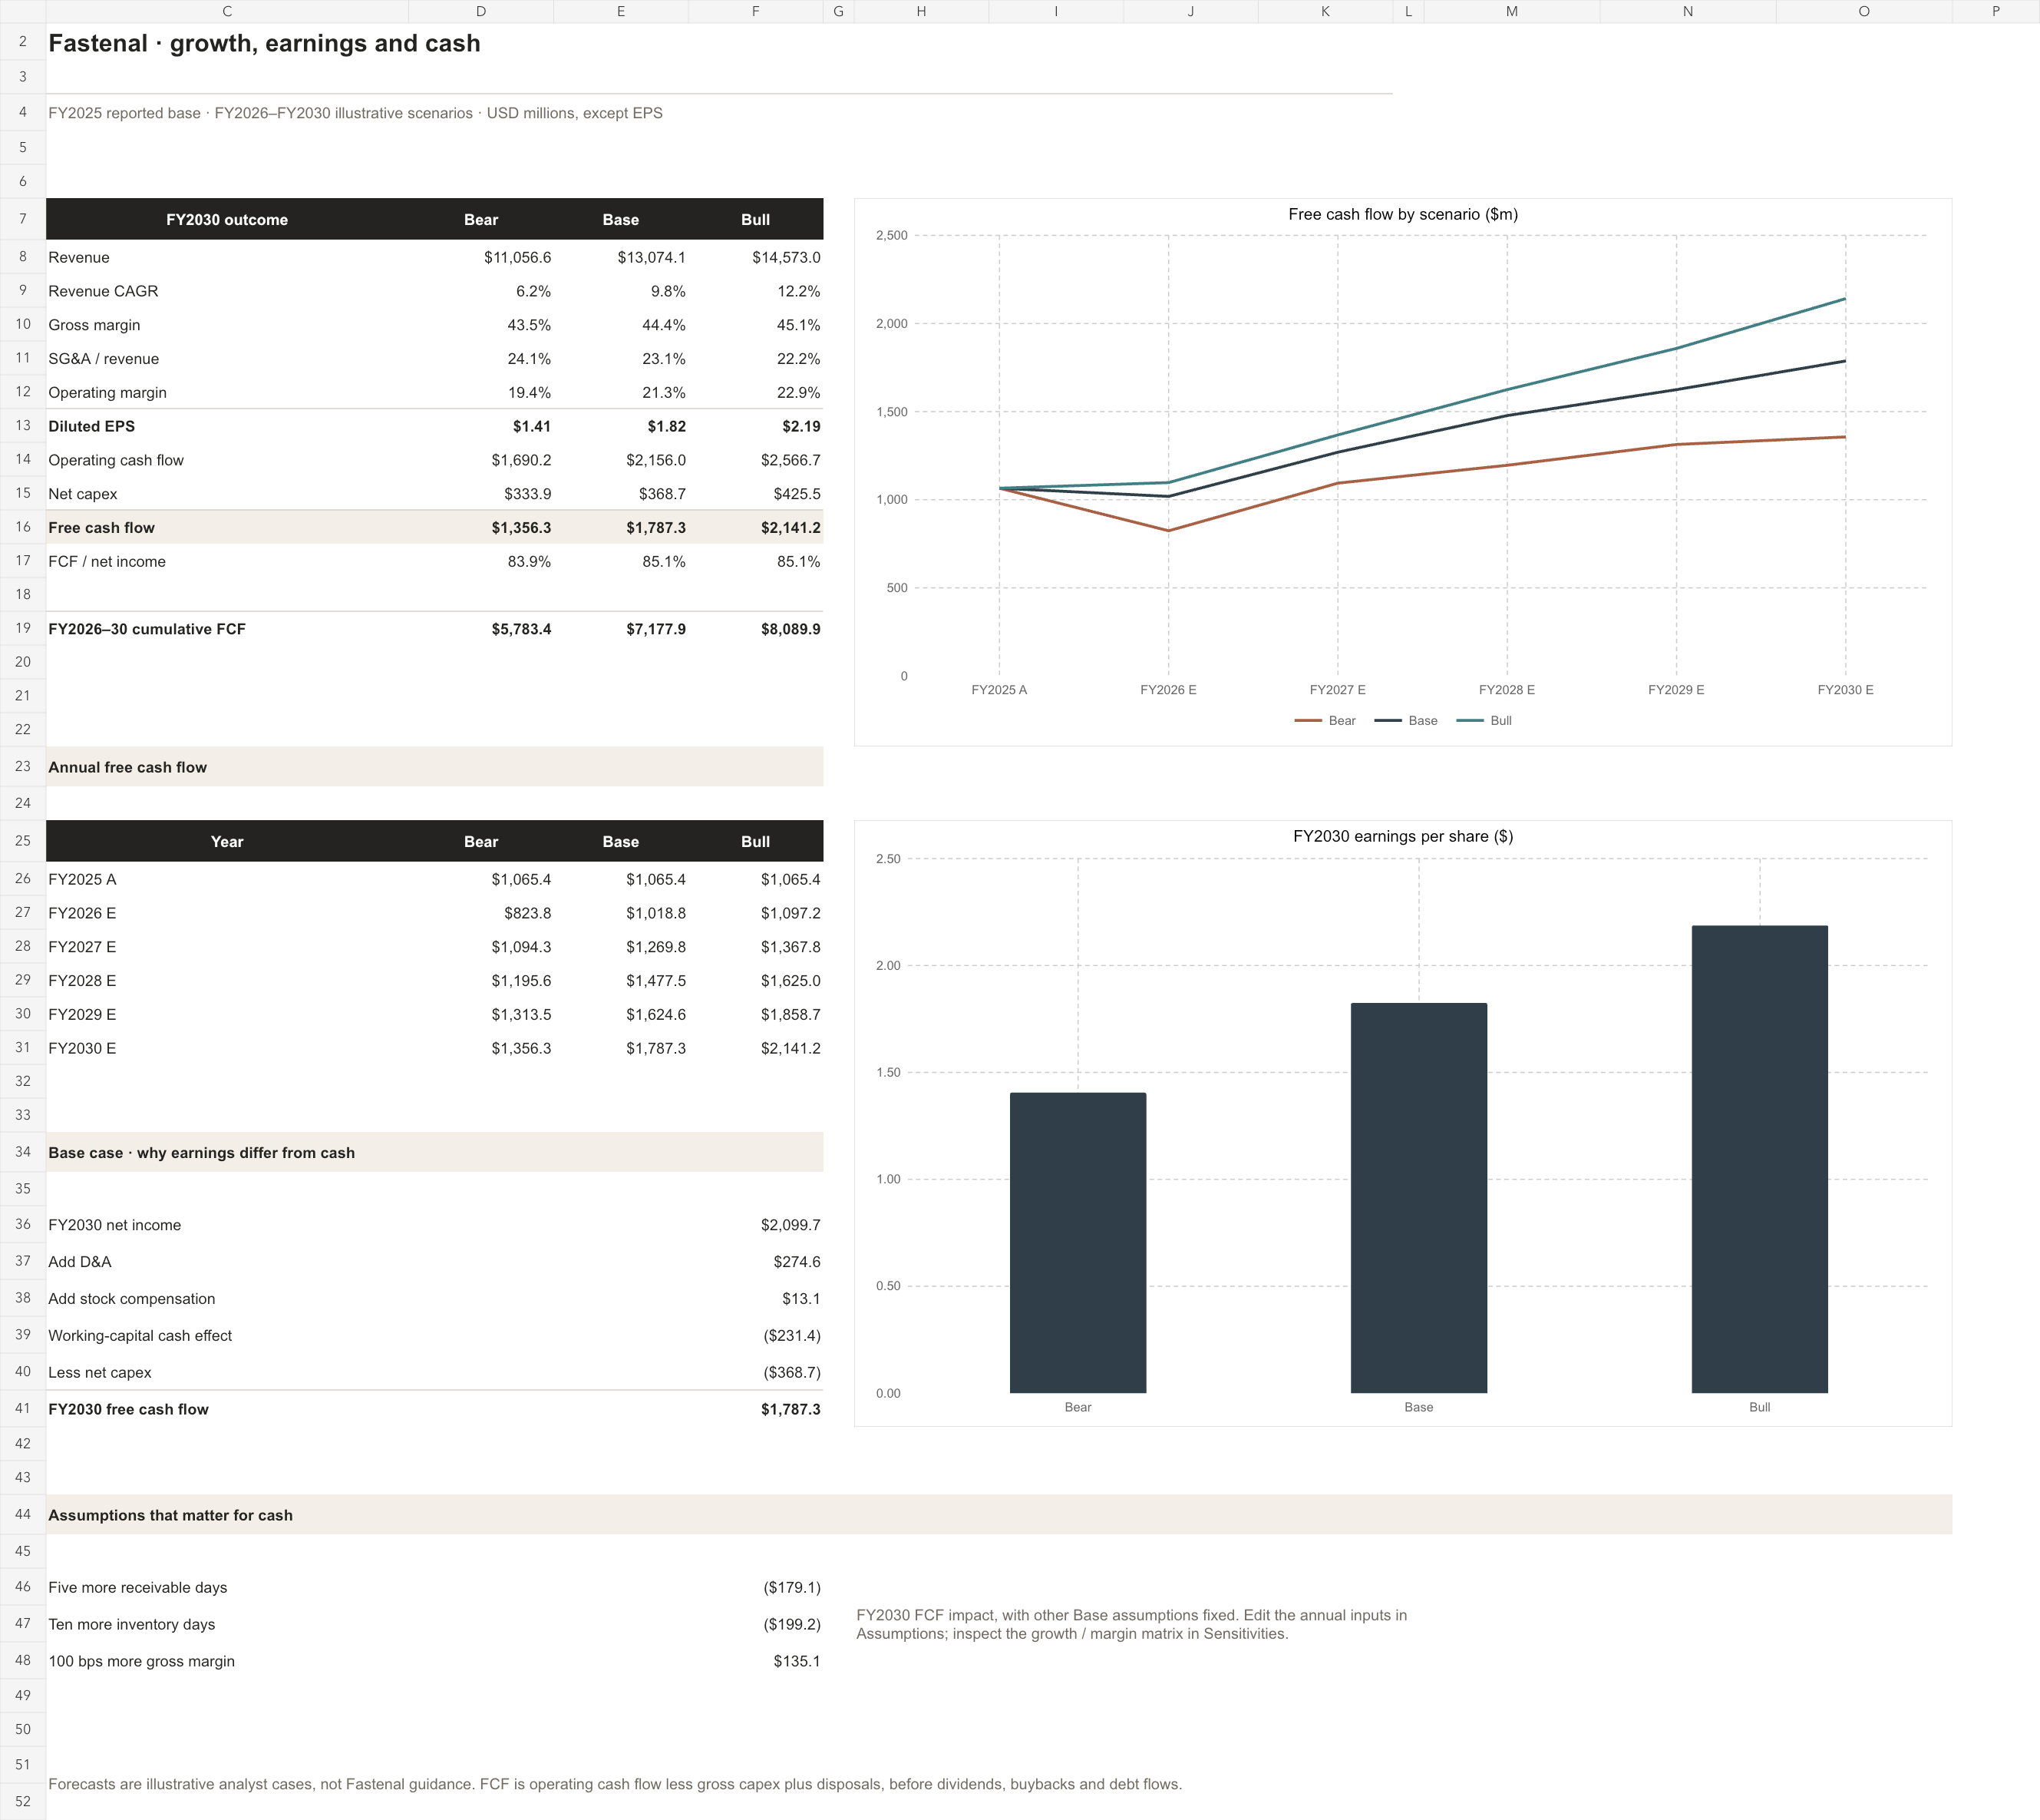Click the Bear legend entry in line chart
2040x1820 pixels.
(x=1325, y=720)
